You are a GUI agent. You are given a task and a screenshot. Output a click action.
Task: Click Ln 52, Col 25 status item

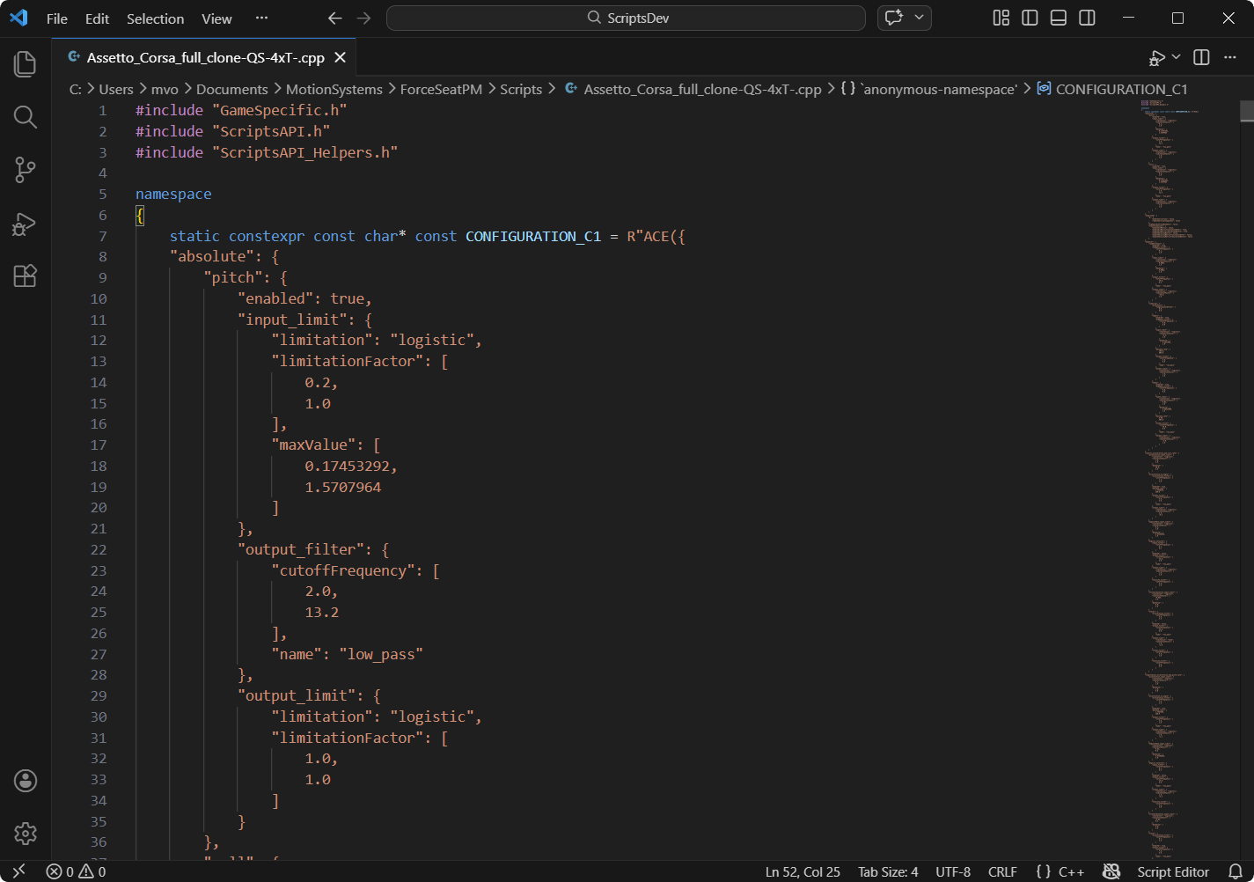click(803, 871)
